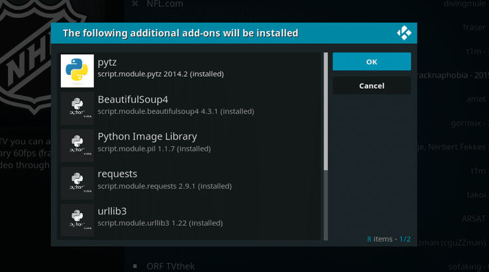
Task: Click script.module.pytz 2014.2 version text
Action: (160, 74)
